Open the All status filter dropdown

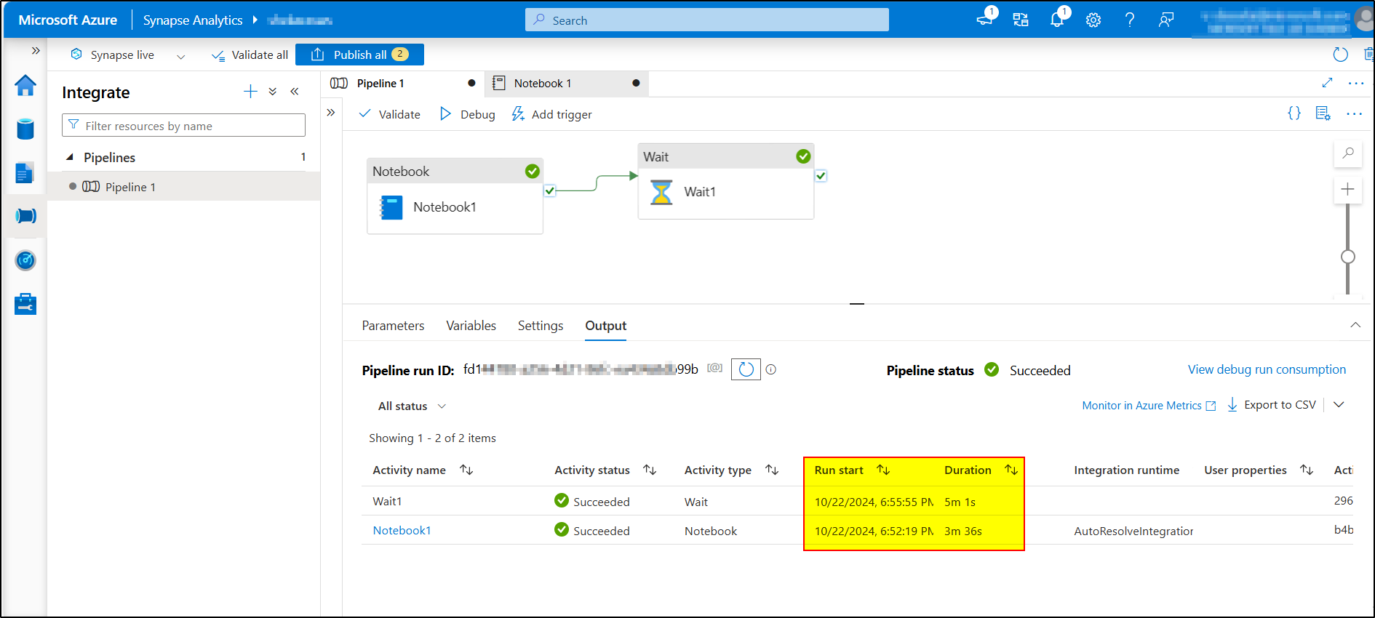click(412, 406)
